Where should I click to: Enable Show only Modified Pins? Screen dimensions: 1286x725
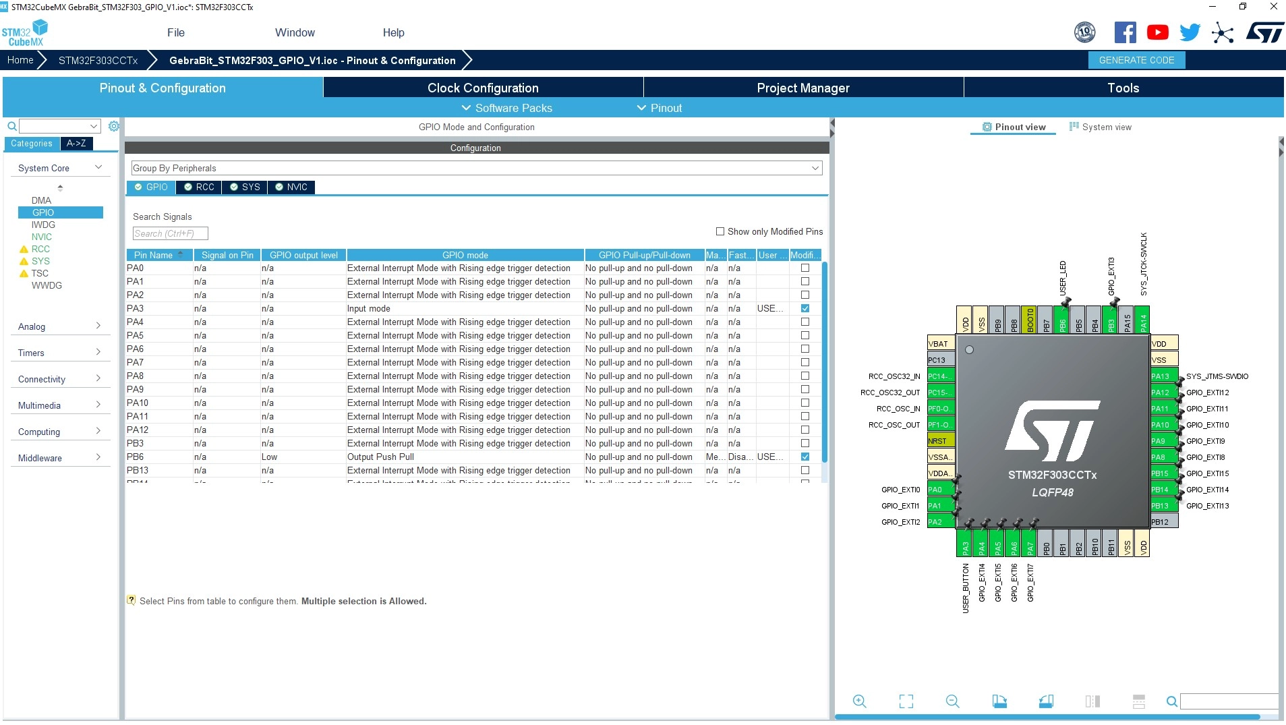tap(720, 231)
